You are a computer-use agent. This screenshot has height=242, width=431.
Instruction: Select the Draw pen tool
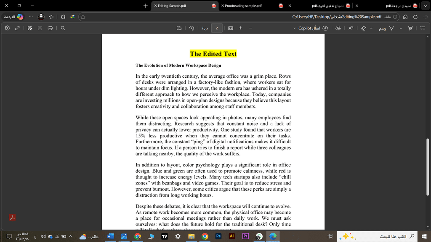pyautogui.click(x=386, y=28)
